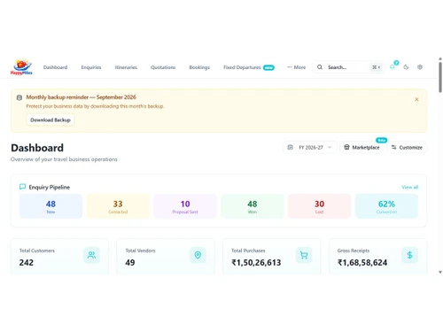Click the Total Vendors 49 value
Viewport: 443px width, 332px height.
point(130,262)
